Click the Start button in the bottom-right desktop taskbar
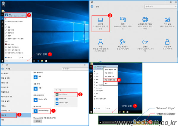 (x=91, y=112)
